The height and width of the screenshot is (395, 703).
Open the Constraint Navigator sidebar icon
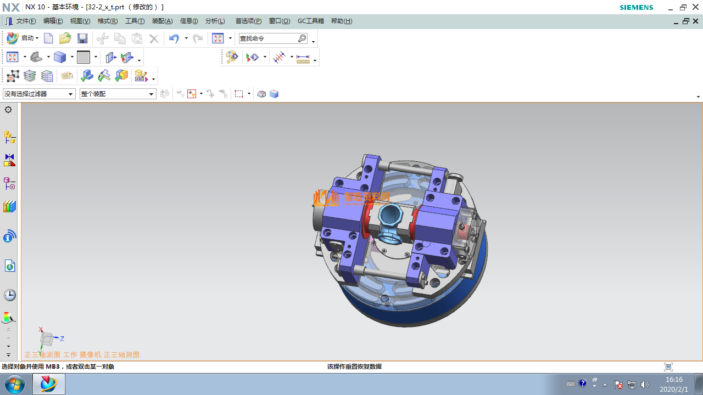pyautogui.click(x=9, y=160)
